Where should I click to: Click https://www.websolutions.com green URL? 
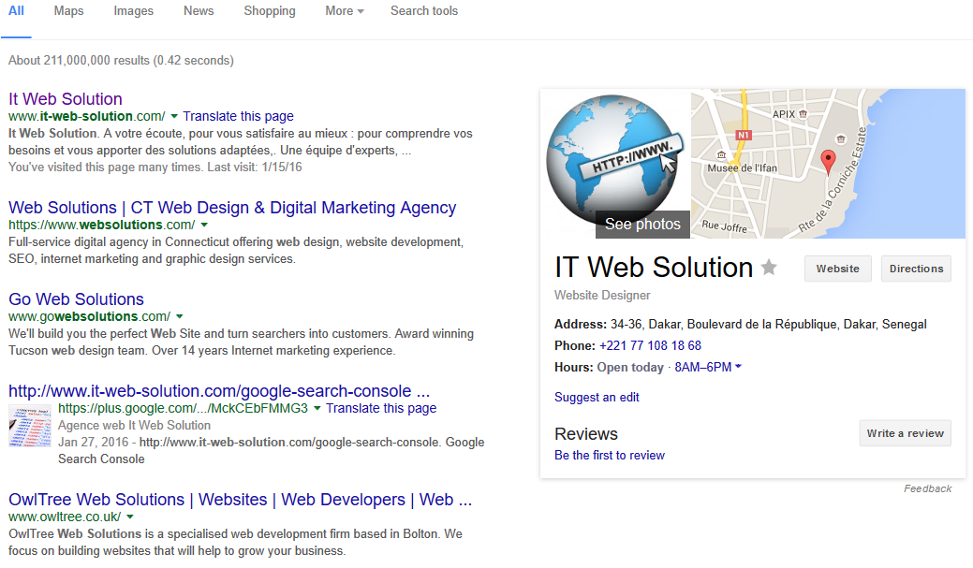pyautogui.click(x=102, y=226)
